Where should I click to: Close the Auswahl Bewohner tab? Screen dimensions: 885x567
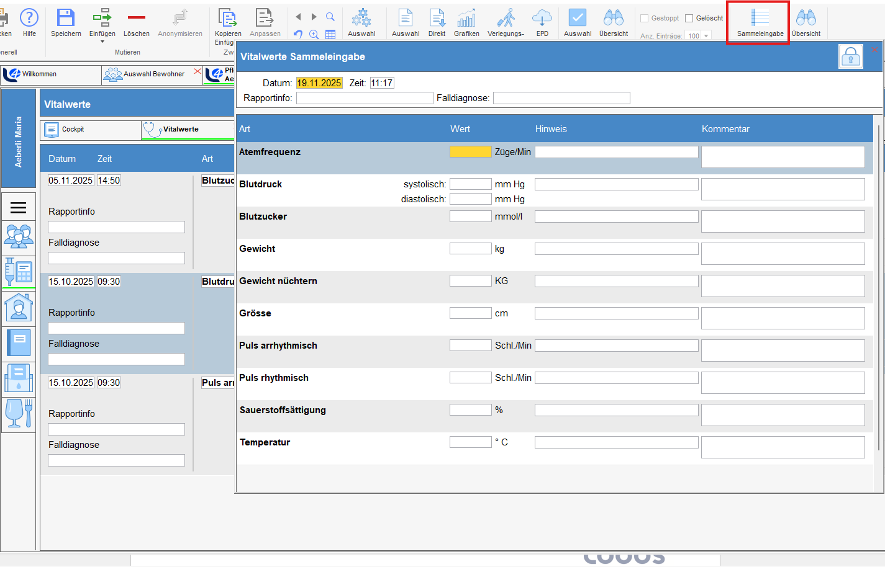(x=197, y=72)
